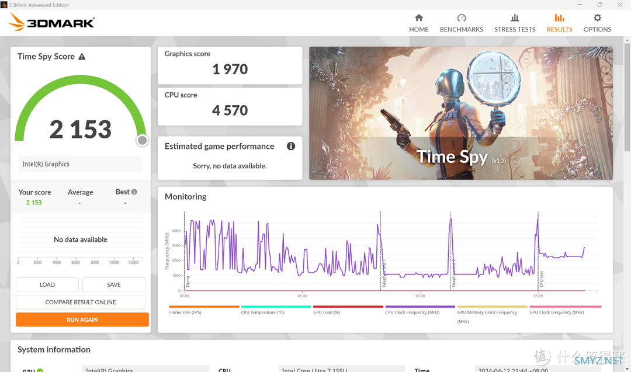Open Options gear icon
Image resolution: width=631 pixels, height=372 pixels.
coord(597,18)
